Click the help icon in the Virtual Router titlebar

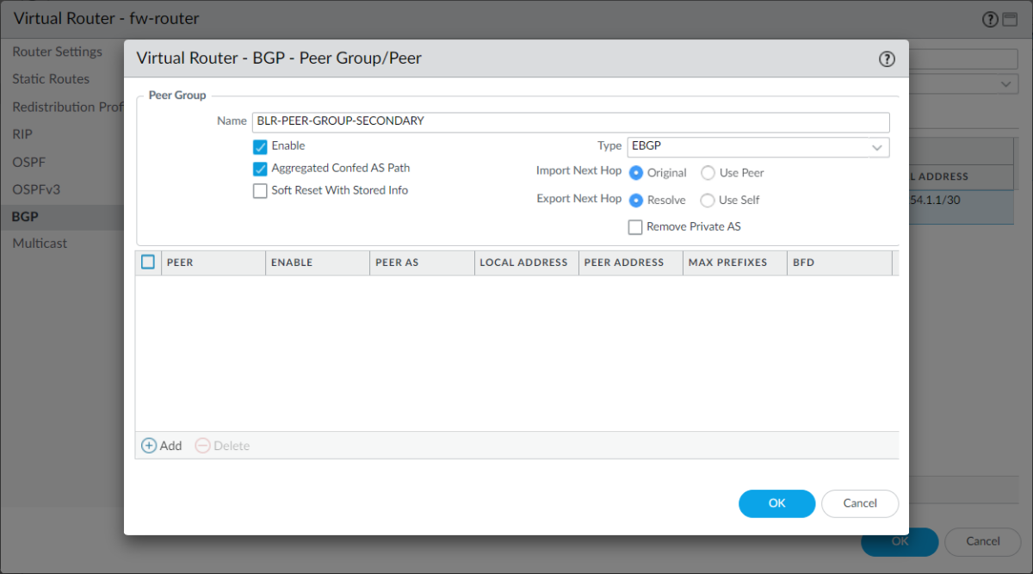pyautogui.click(x=989, y=18)
